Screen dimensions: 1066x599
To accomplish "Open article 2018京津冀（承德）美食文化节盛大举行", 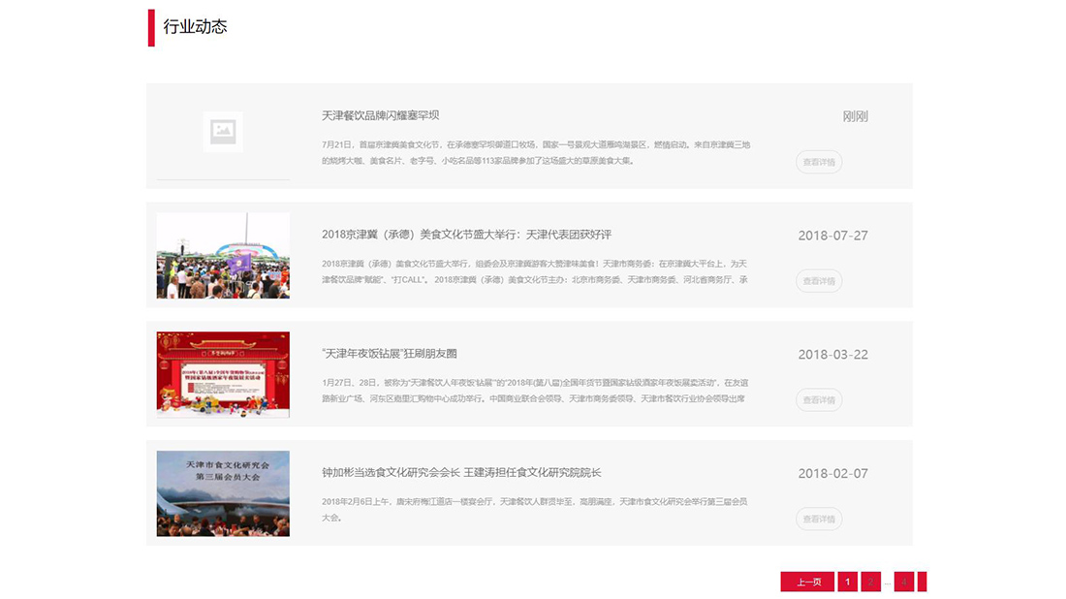I will coord(466,235).
